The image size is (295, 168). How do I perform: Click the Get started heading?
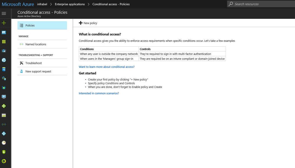point(87,73)
